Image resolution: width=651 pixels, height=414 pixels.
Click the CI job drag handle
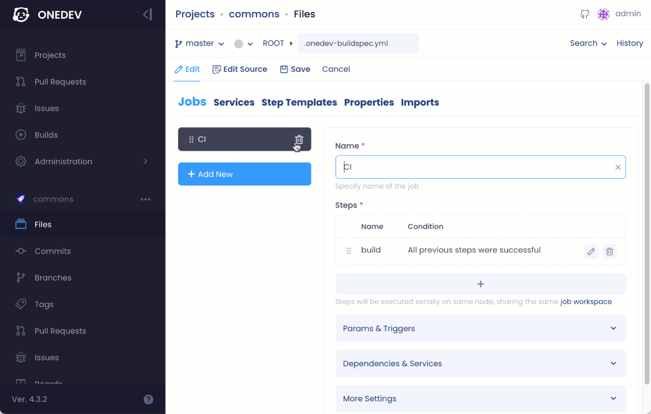[191, 139]
